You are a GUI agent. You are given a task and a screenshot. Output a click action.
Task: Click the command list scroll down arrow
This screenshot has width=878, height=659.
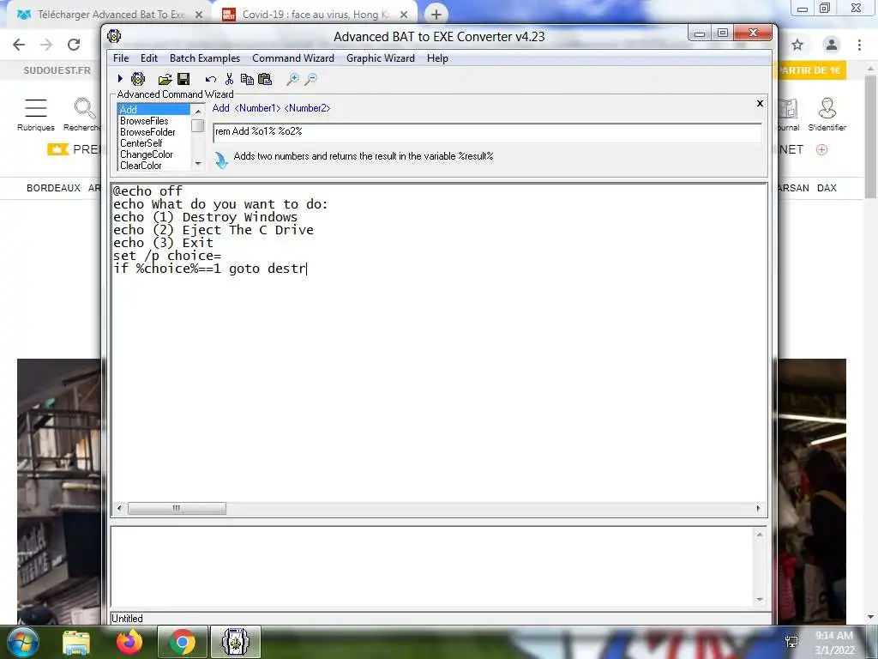pyautogui.click(x=198, y=164)
